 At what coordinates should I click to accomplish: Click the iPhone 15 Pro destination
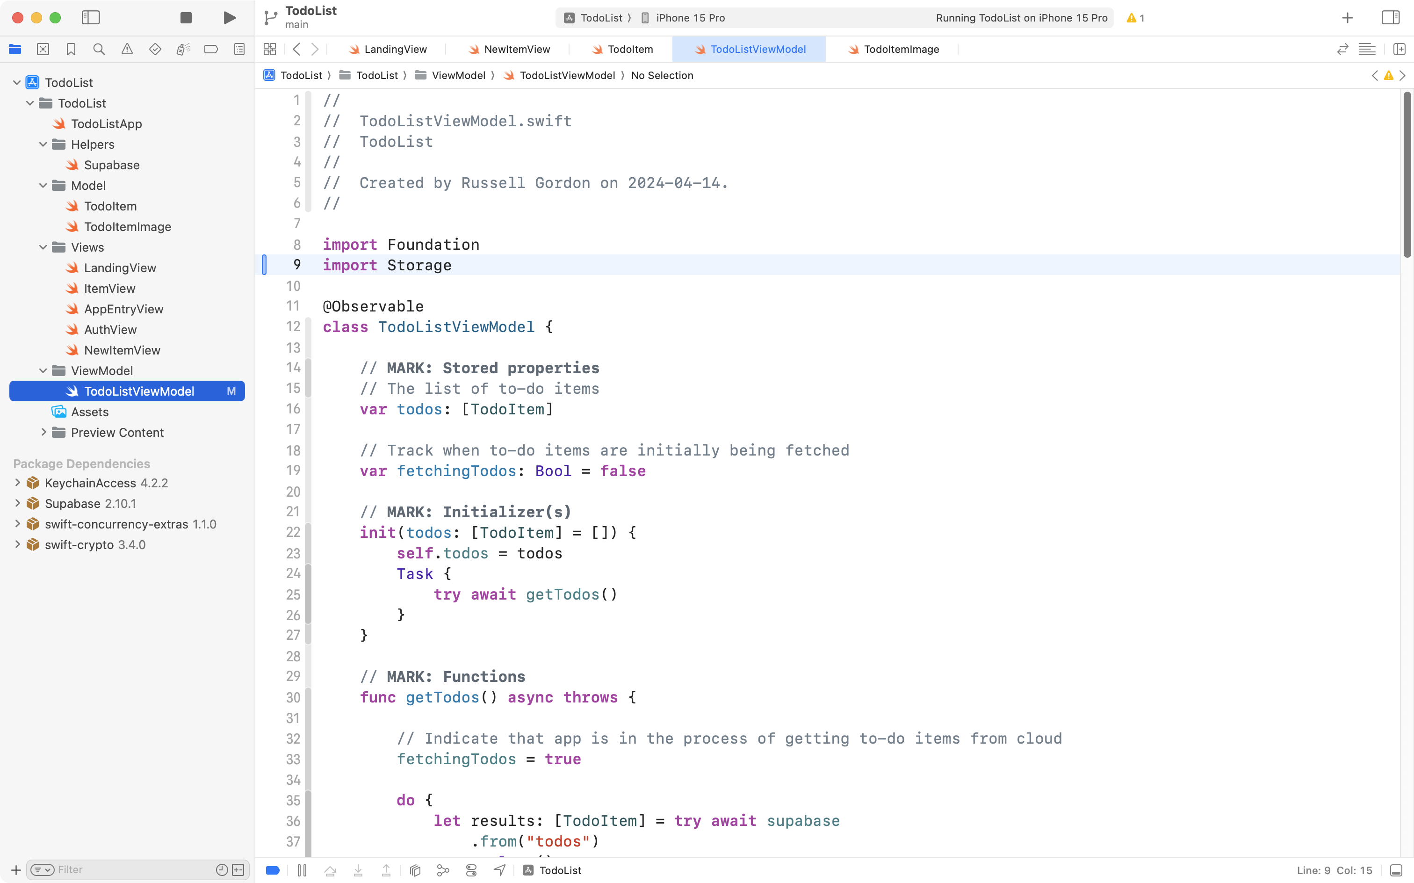click(x=690, y=17)
